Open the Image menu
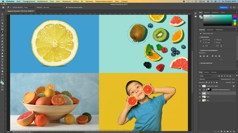 tap(42, 1)
